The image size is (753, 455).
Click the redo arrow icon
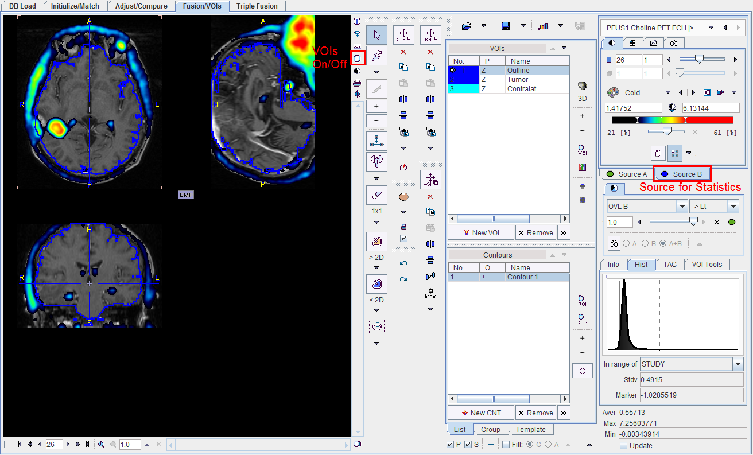[x=403, y=279]
